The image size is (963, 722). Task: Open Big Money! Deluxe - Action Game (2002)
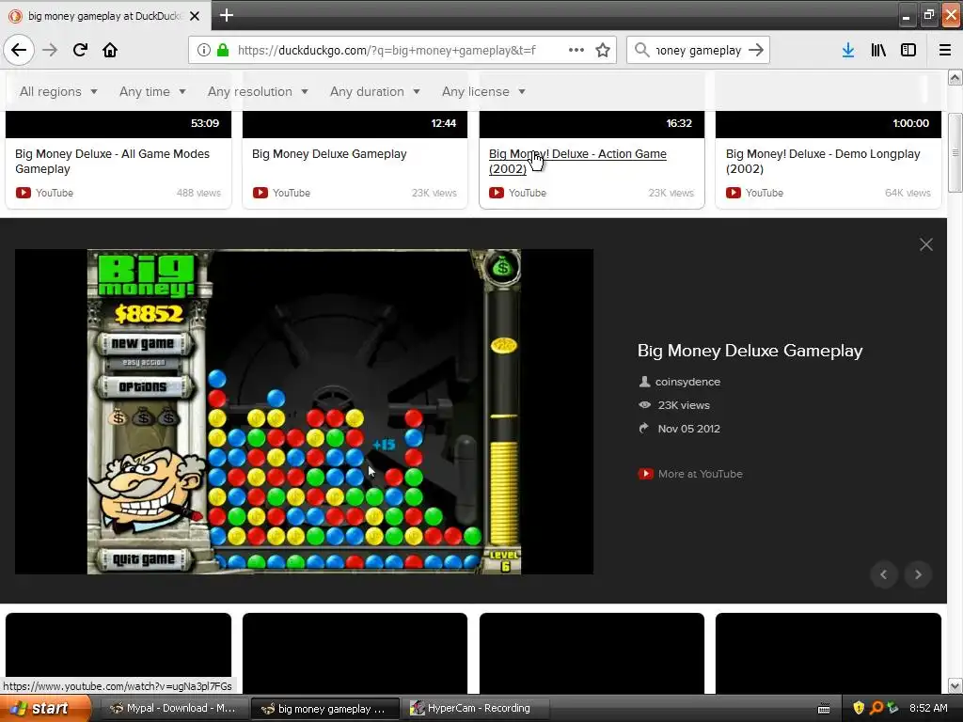click(577, 162)
